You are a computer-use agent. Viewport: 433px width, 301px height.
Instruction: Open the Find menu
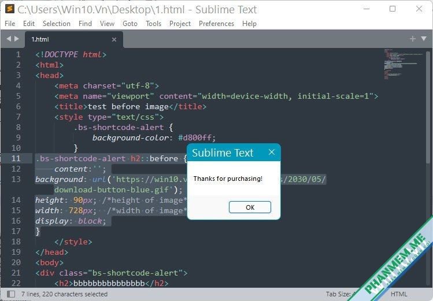point(85,24)
